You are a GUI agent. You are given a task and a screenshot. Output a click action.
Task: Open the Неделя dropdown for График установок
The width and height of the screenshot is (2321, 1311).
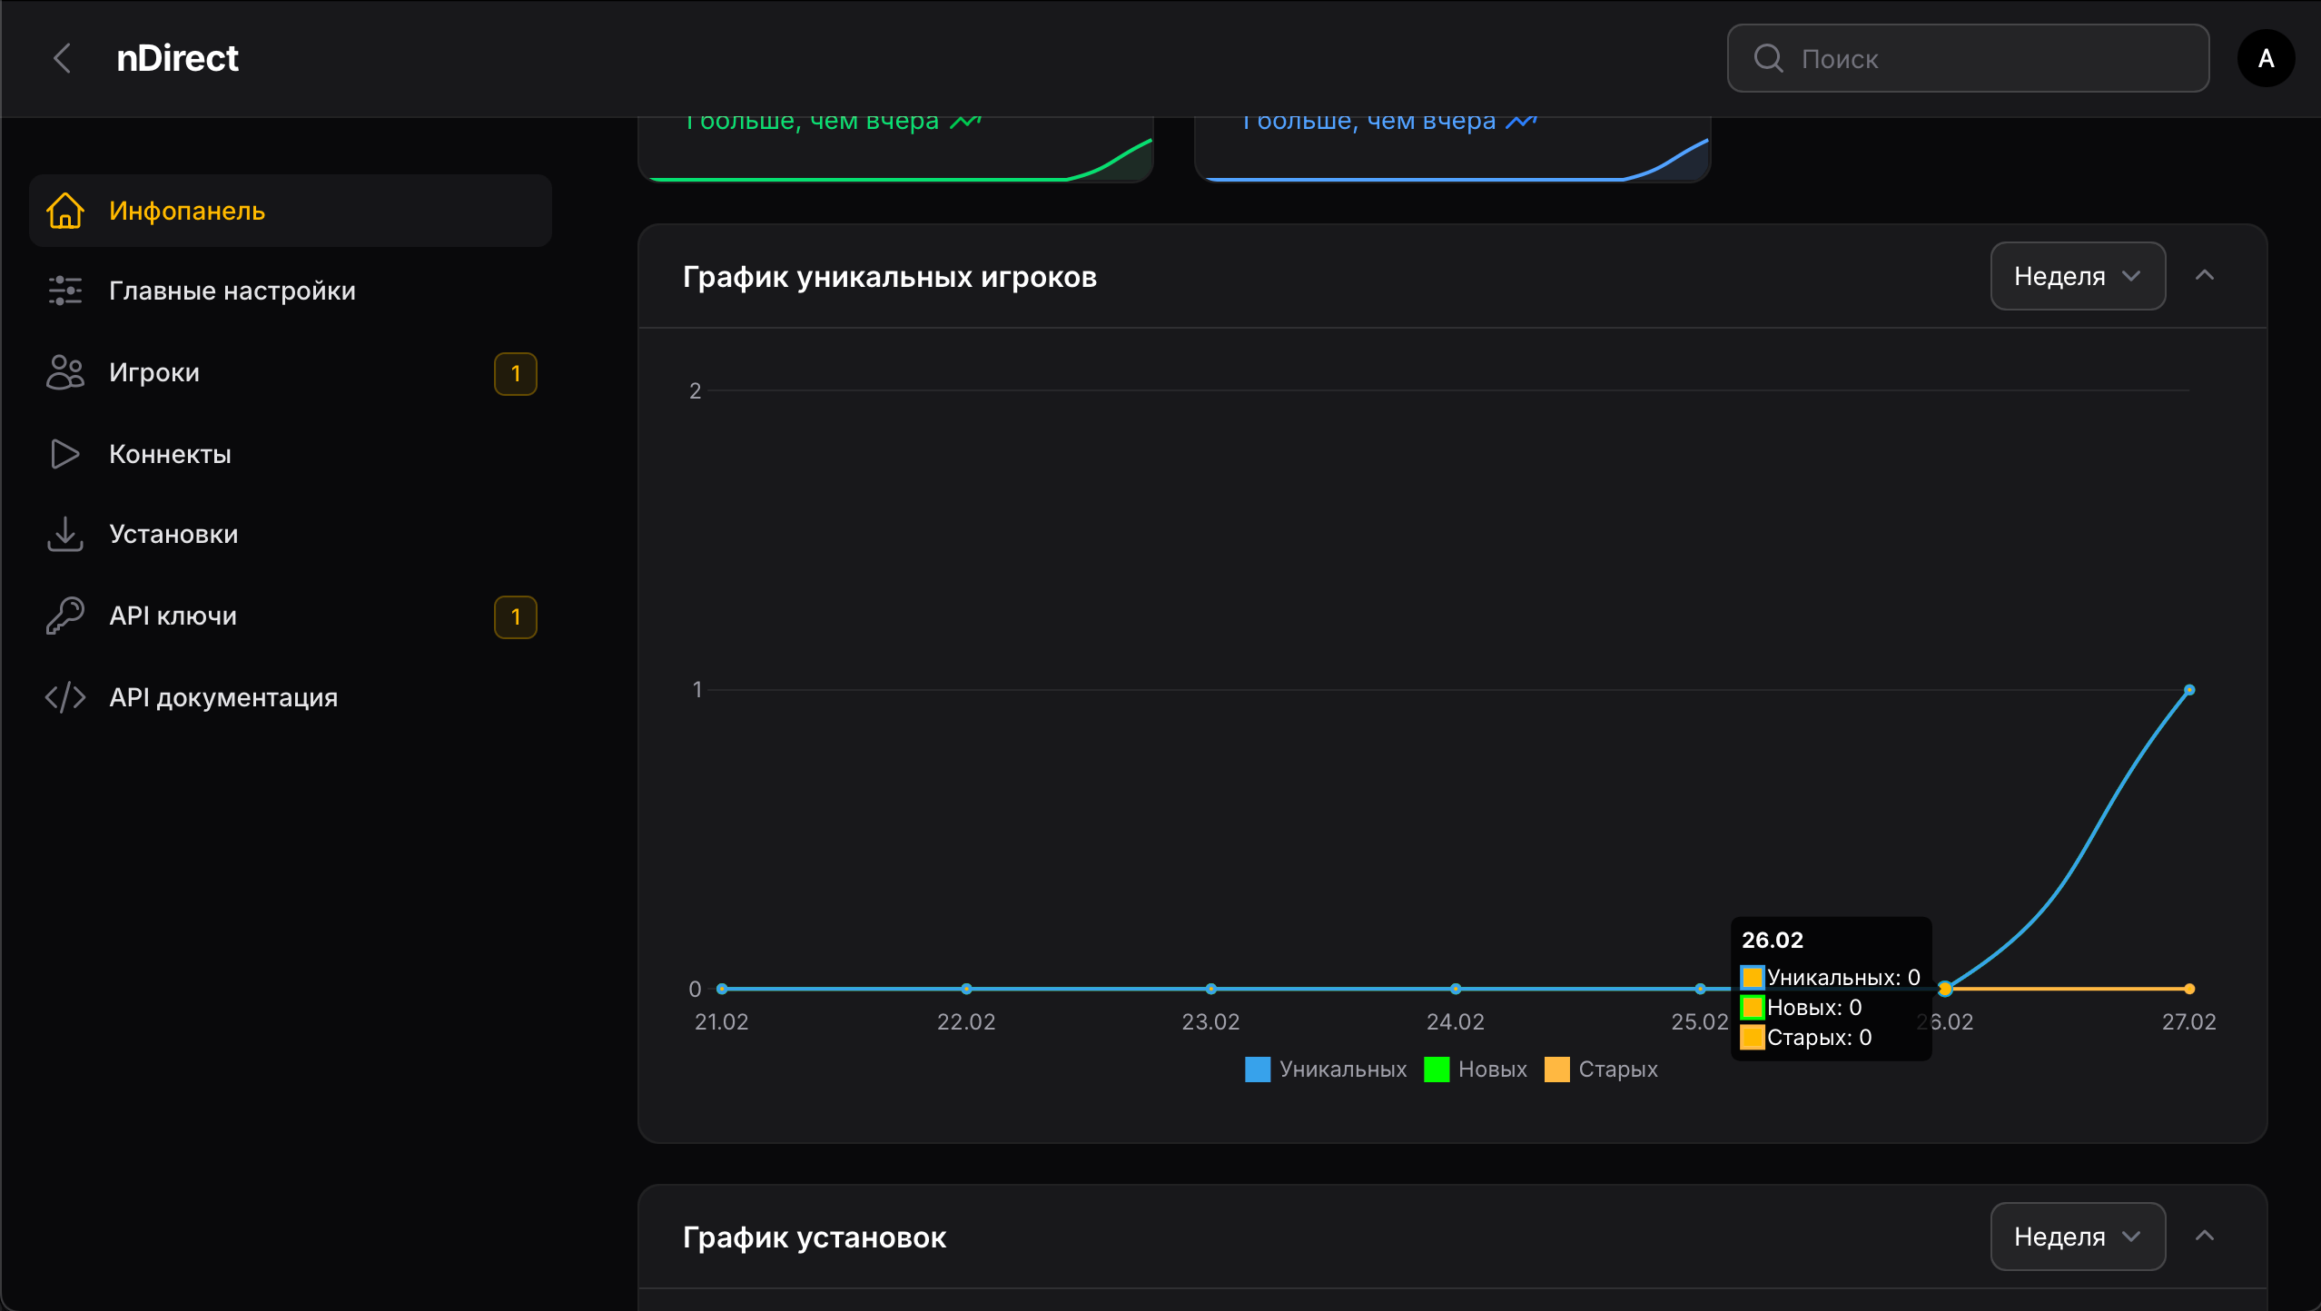tap(2077, 1237)
